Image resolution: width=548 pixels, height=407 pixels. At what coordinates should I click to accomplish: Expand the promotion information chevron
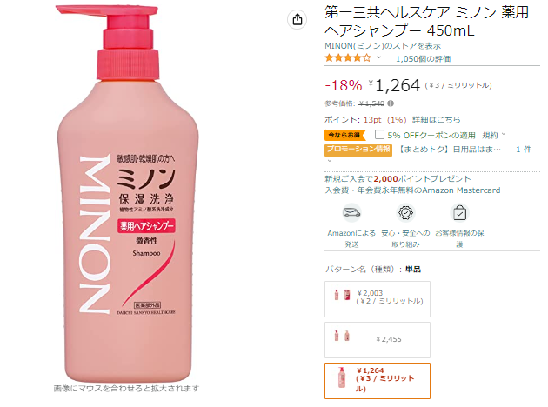pos(329,161)
